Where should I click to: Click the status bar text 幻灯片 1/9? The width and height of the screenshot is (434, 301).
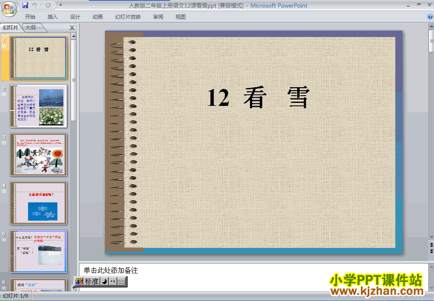click(x=15, y=296)
